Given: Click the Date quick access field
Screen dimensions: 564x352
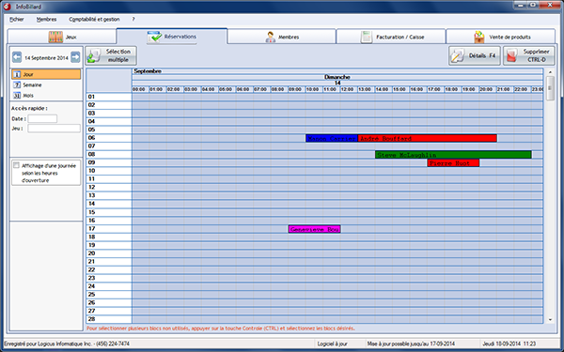Looking at the screenshot, I should click(x=42, y=118).
